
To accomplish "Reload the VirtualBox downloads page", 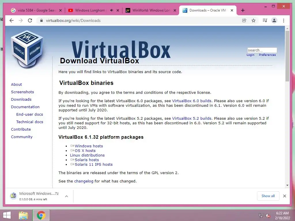I will click(30, 20).
